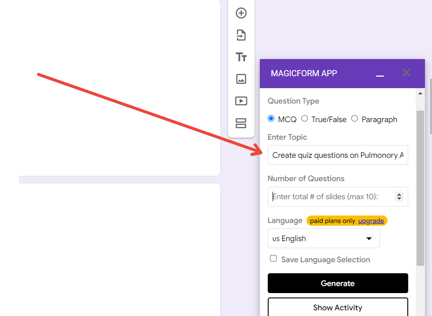Click the Language label
The width and height of the screenshot is (432, 316).
(x=285, y=221)
